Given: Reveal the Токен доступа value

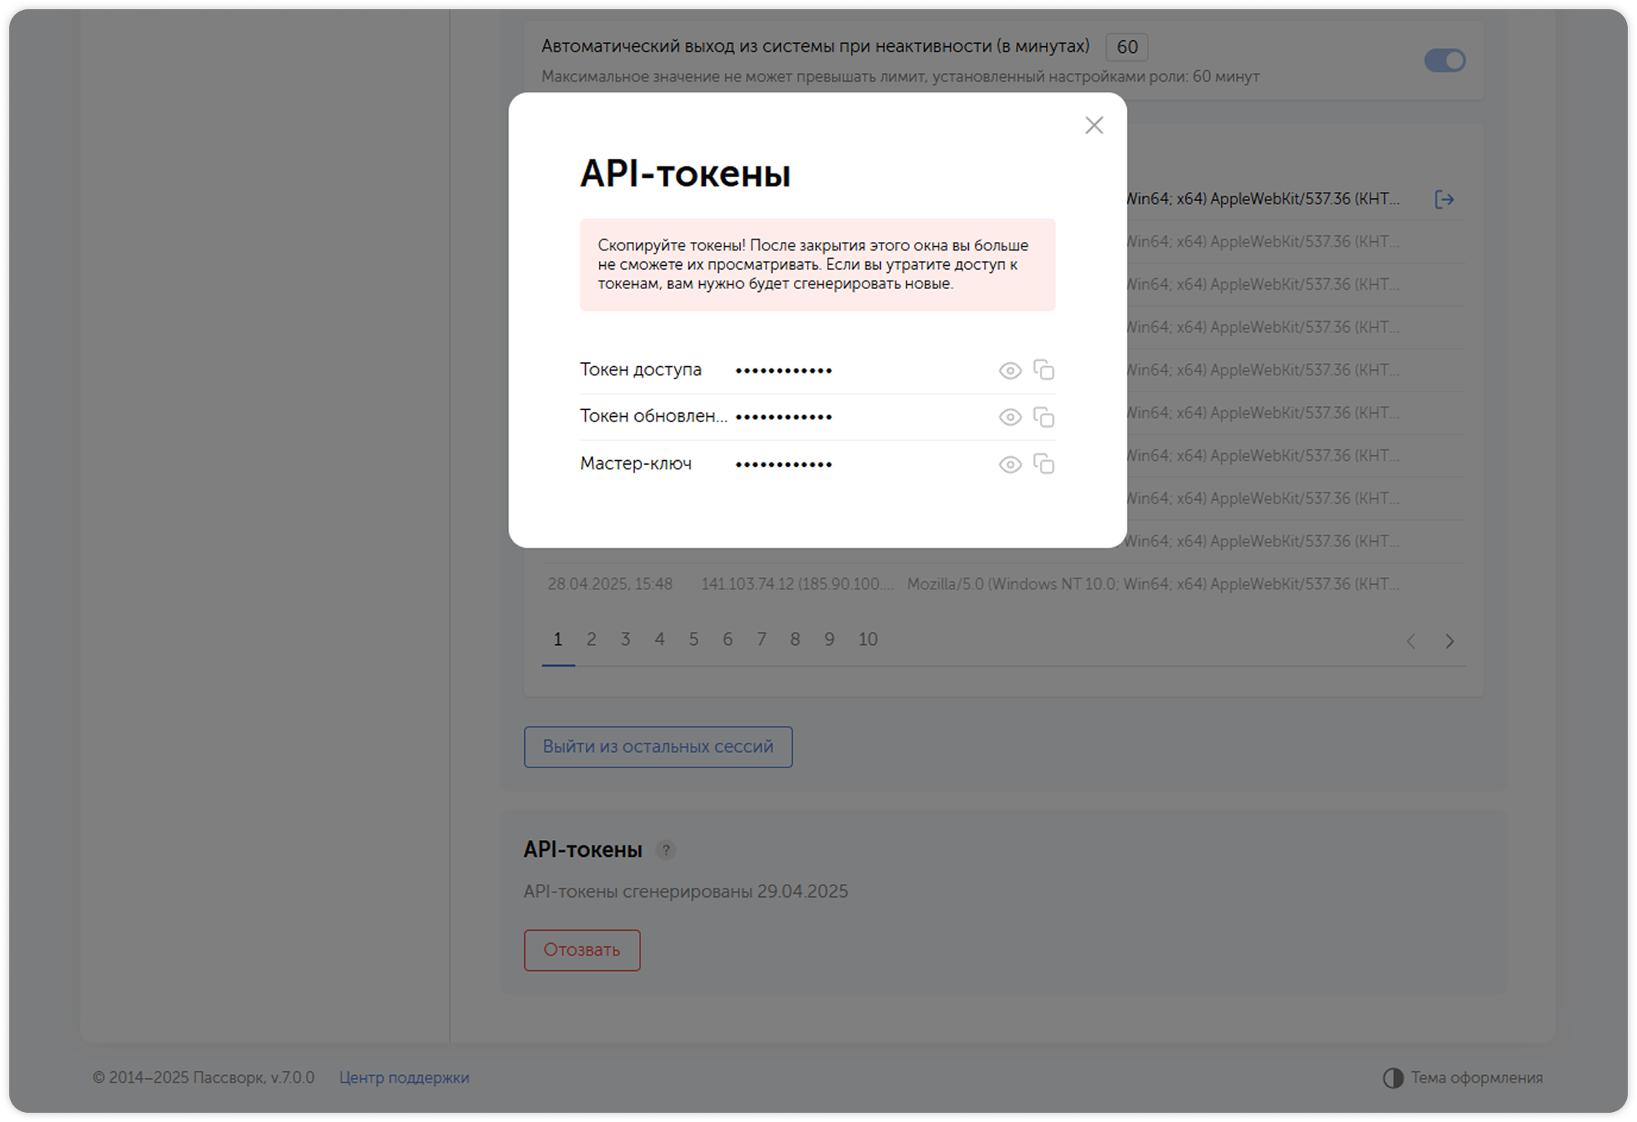Looking at the screenshot, I should [1010, 371].
